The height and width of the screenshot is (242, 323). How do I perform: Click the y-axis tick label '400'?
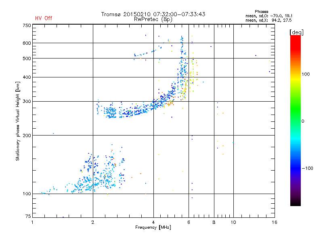27,77
